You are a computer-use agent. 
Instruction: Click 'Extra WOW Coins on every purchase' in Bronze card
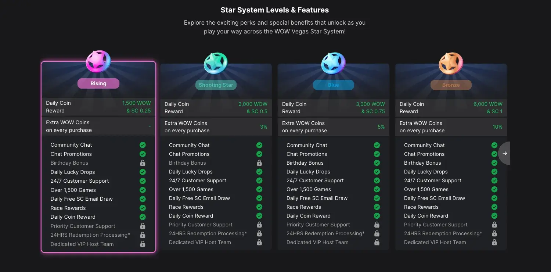[x=422, y=127]
